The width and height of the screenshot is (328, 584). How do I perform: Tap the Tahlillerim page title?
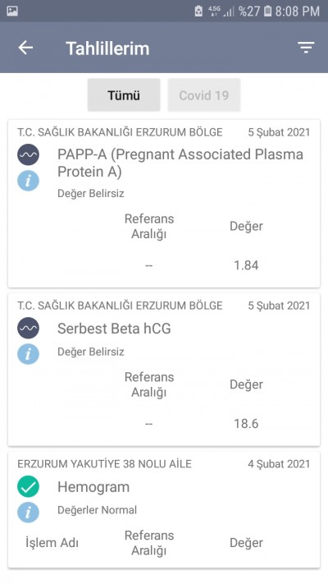click(x=107, y=48)
